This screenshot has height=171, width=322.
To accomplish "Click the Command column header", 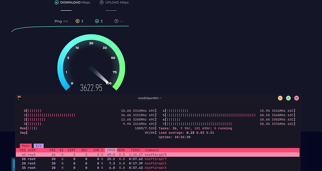I will click(x=152, y=150).
